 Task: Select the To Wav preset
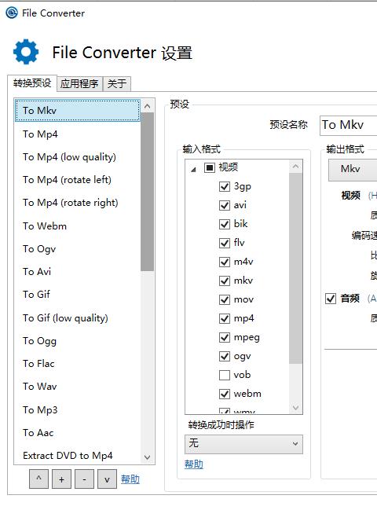pyautogui.click(x=78, y=387)
